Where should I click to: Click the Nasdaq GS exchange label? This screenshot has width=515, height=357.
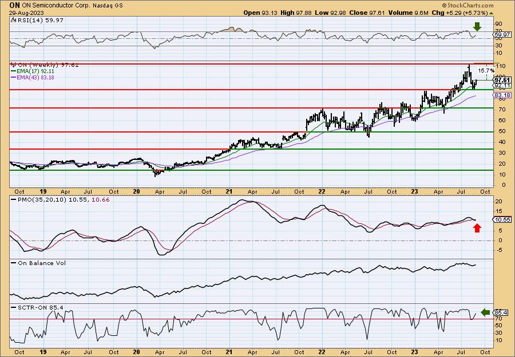coord(108,5)
